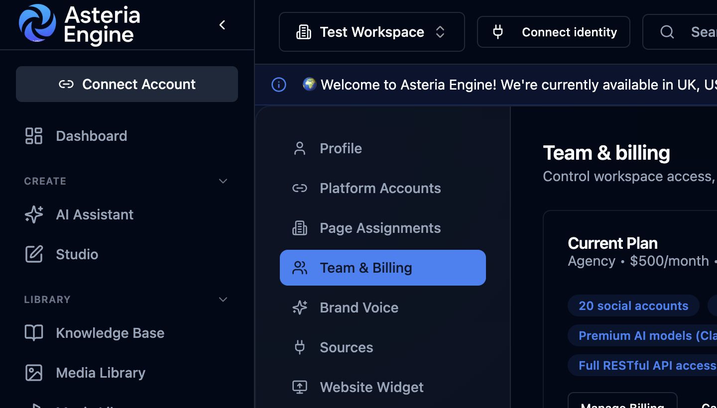
Task: Click the Premium AI models badge
Action: tap(642, 335)
